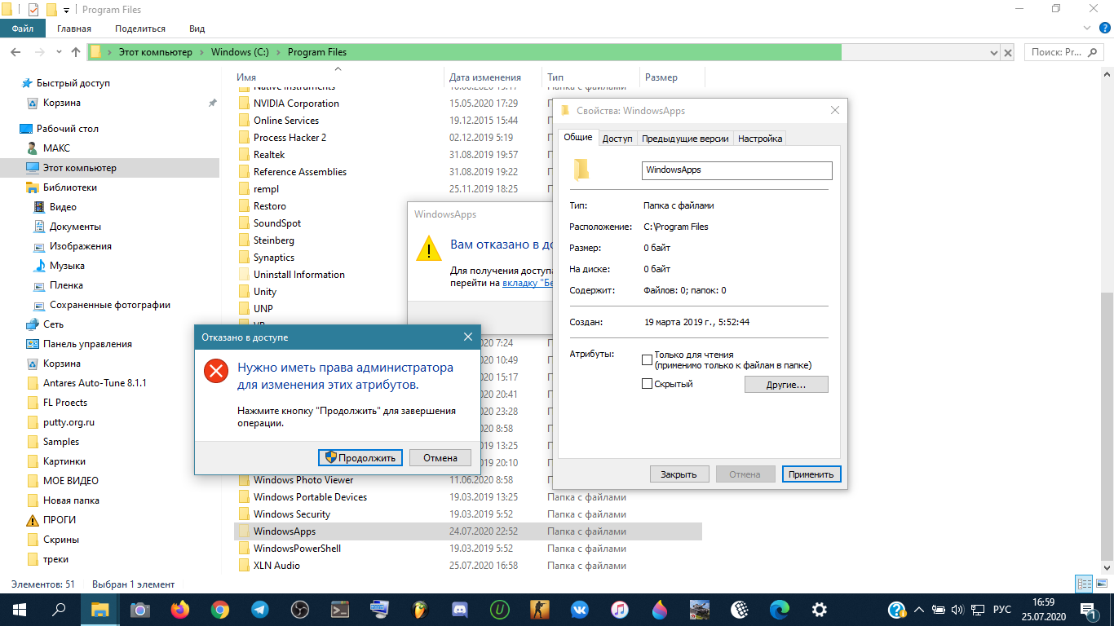The height and width of the screenshot is (626, 1114).
Task: Open the Home ribbon tab
Action: 74,29
